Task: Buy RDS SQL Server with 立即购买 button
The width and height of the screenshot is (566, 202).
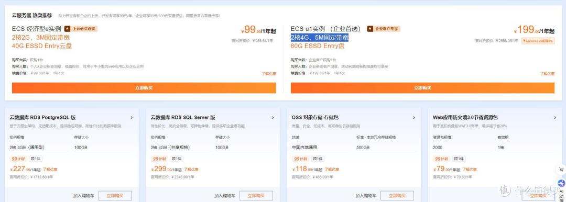Action: point(256,196)
